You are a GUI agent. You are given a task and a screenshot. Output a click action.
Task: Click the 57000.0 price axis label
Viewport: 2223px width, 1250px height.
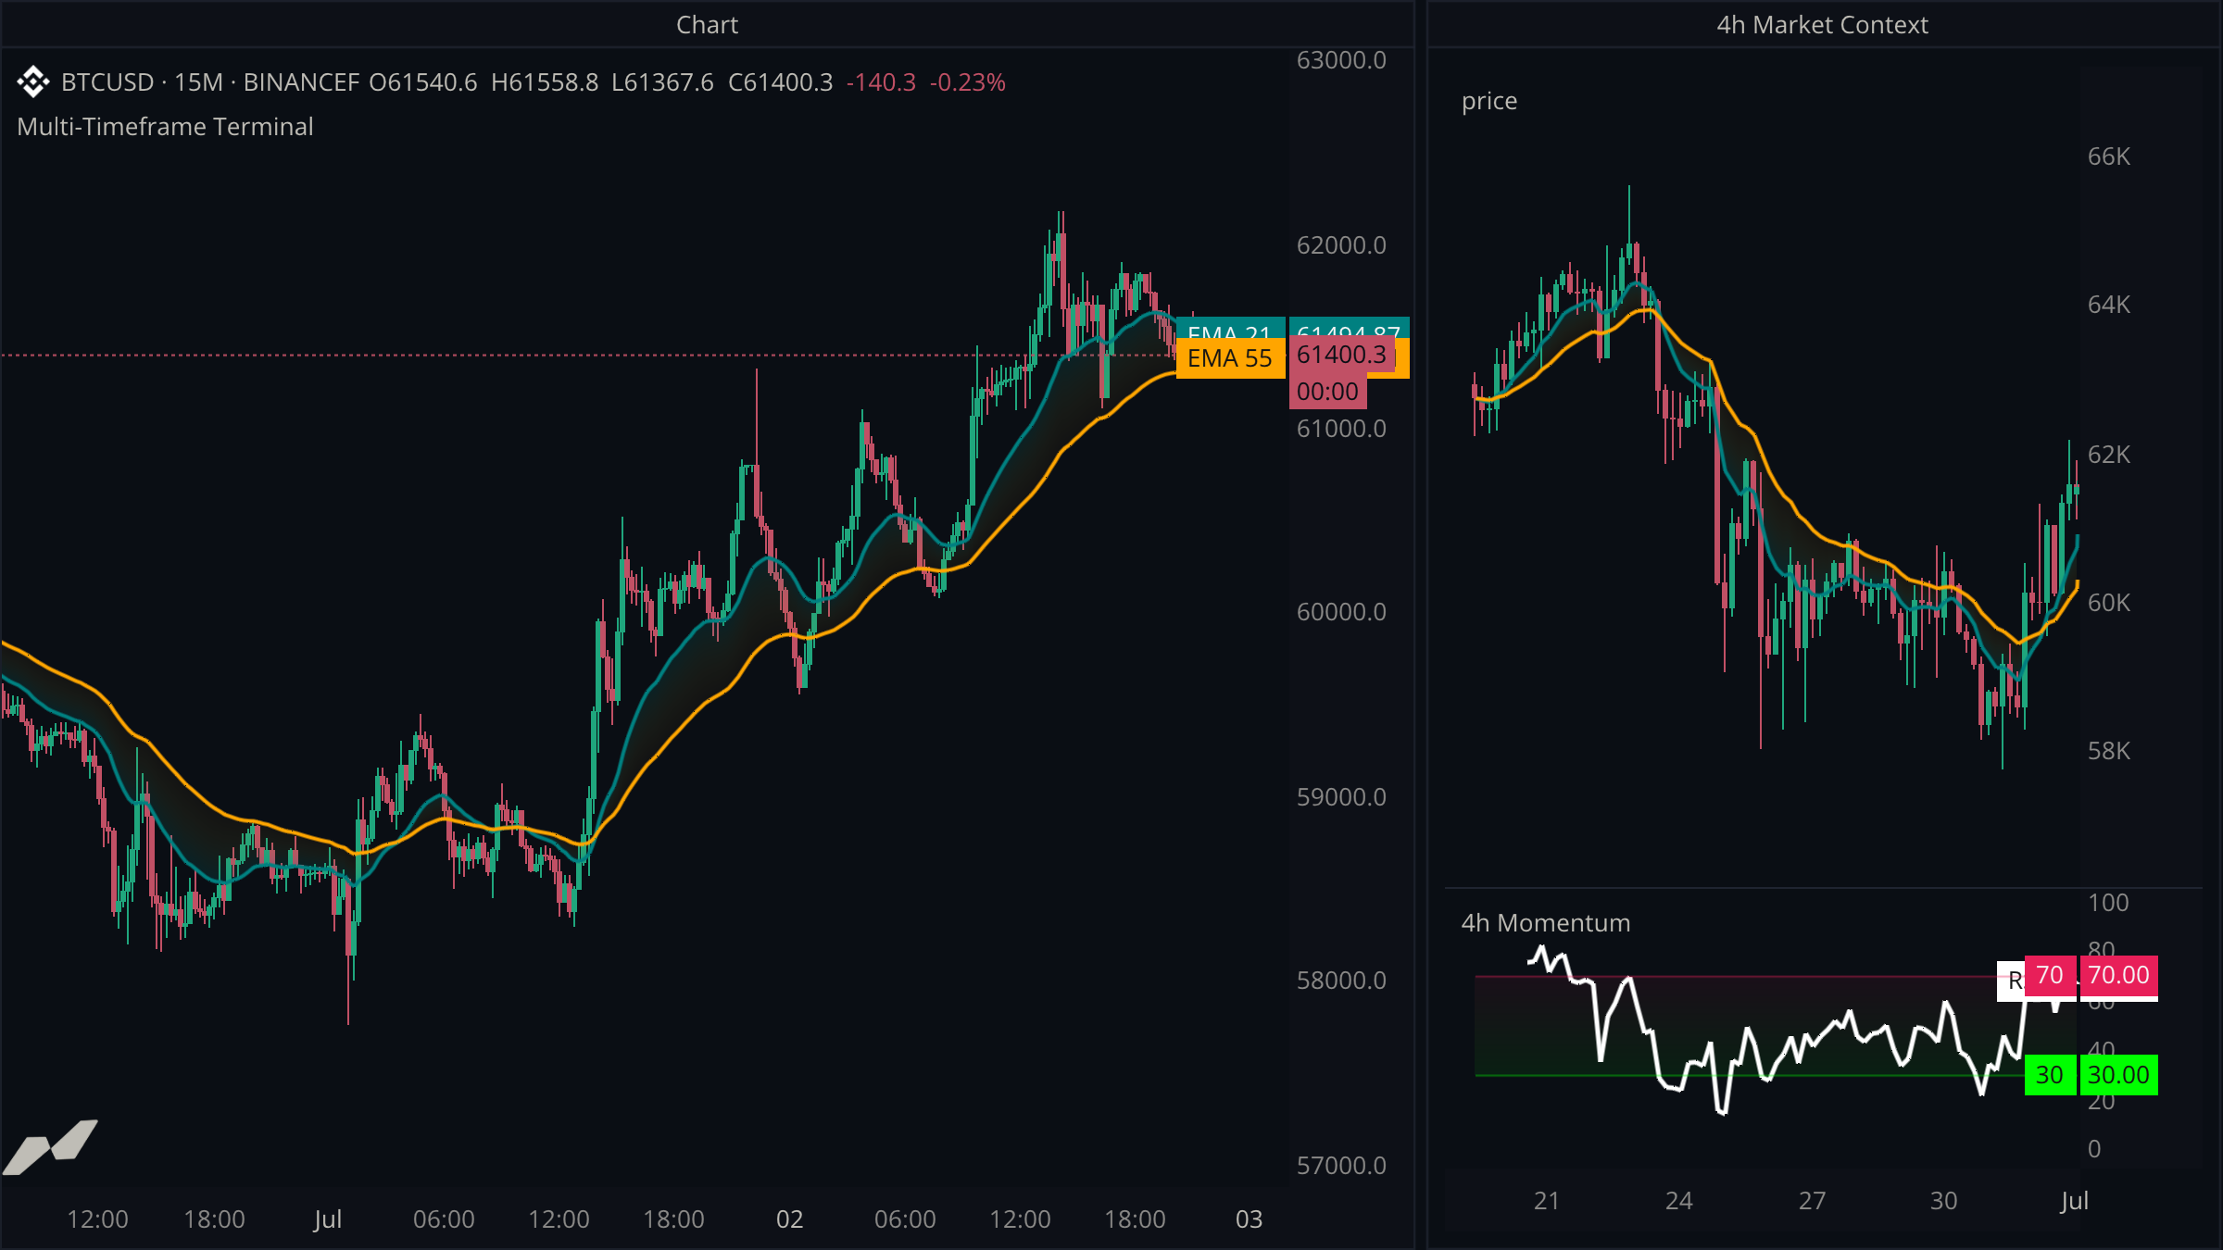click(x=1341, y=1166)
